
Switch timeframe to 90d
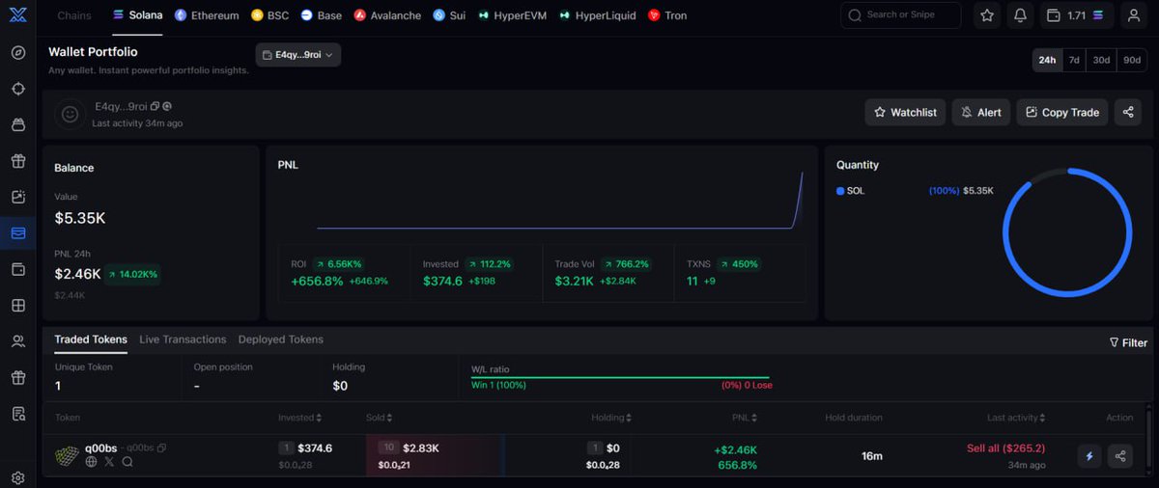[1132, 60]
